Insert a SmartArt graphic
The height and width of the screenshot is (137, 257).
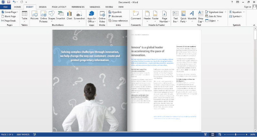point(61,16)
